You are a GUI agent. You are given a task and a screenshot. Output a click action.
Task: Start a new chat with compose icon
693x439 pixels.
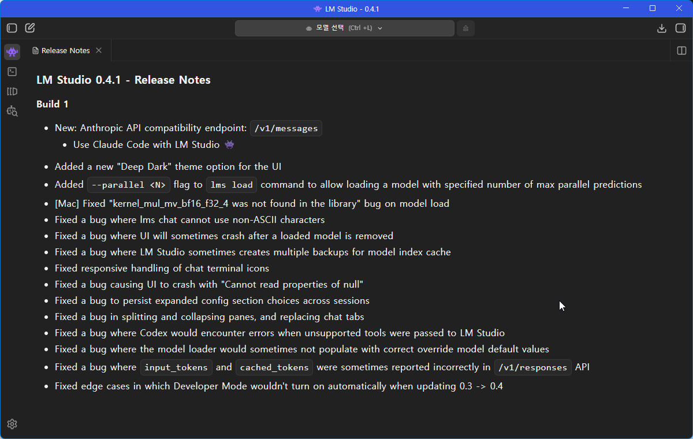[30, 28]
